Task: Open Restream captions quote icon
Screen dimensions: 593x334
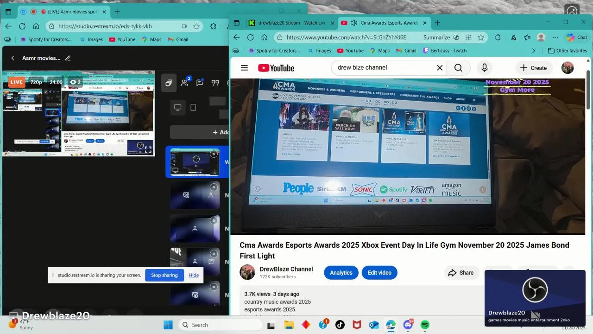Action: pos(215,83)
